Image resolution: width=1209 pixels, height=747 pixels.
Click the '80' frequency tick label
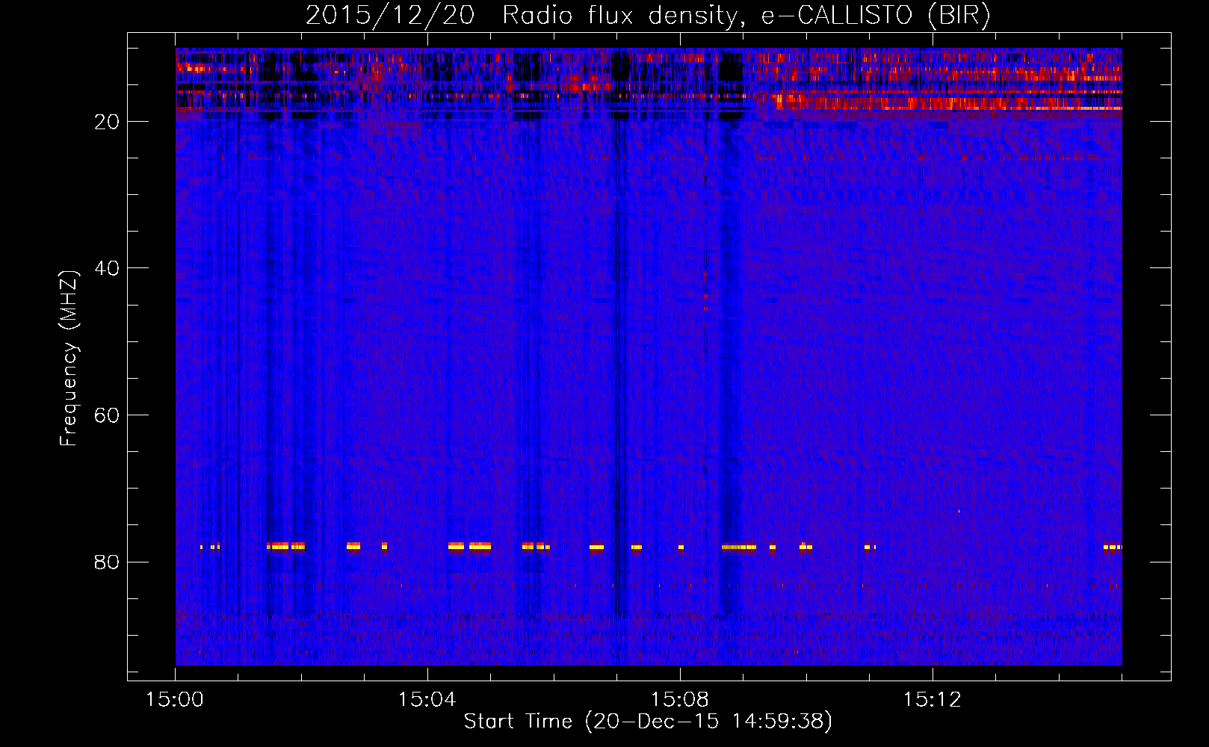pyautogui.click(x=107, y=562)
